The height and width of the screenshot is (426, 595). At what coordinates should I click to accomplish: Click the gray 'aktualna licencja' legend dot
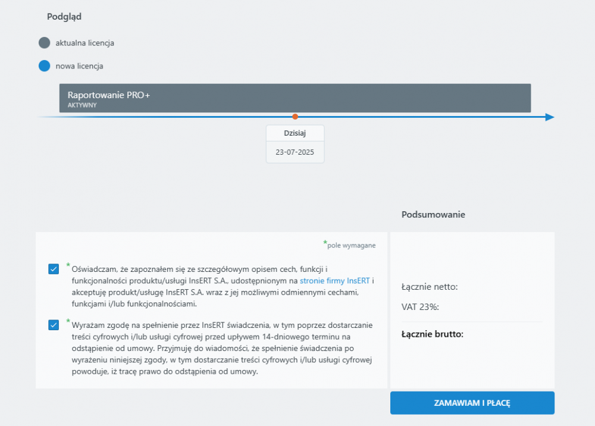tap(44, 42)
